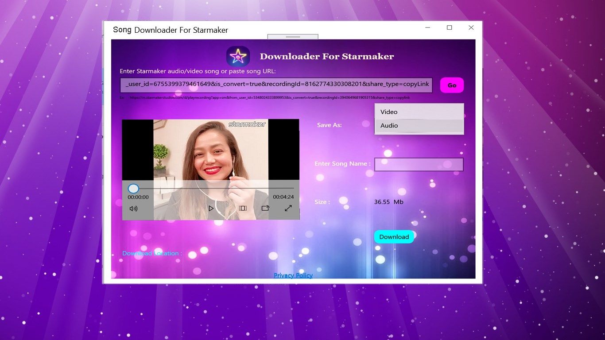
Task: Select Video in Save As dropdown
Action: 419,112
